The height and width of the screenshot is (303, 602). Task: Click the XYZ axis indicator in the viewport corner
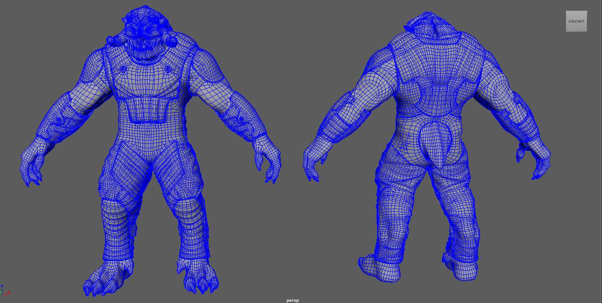(5, 290)
